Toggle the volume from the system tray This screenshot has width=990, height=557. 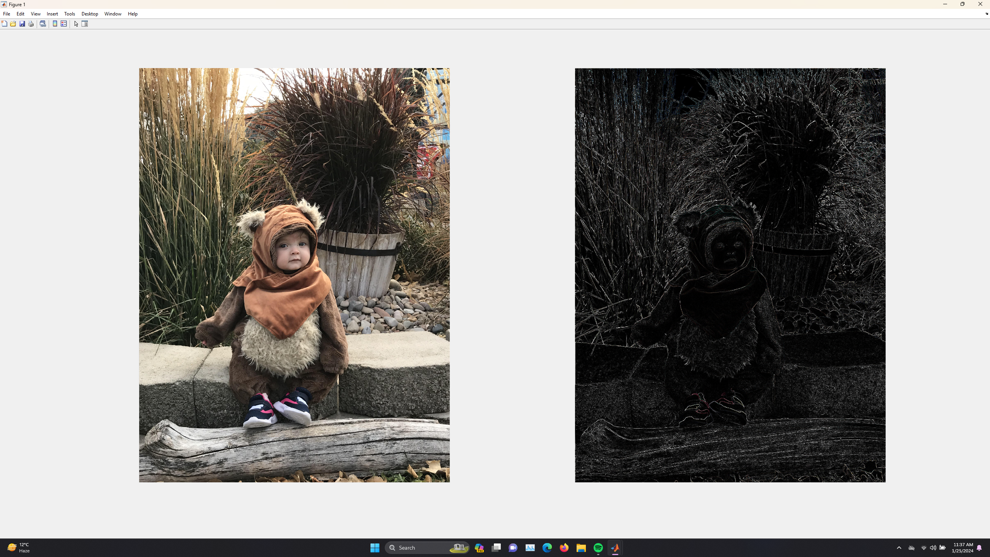932,548
